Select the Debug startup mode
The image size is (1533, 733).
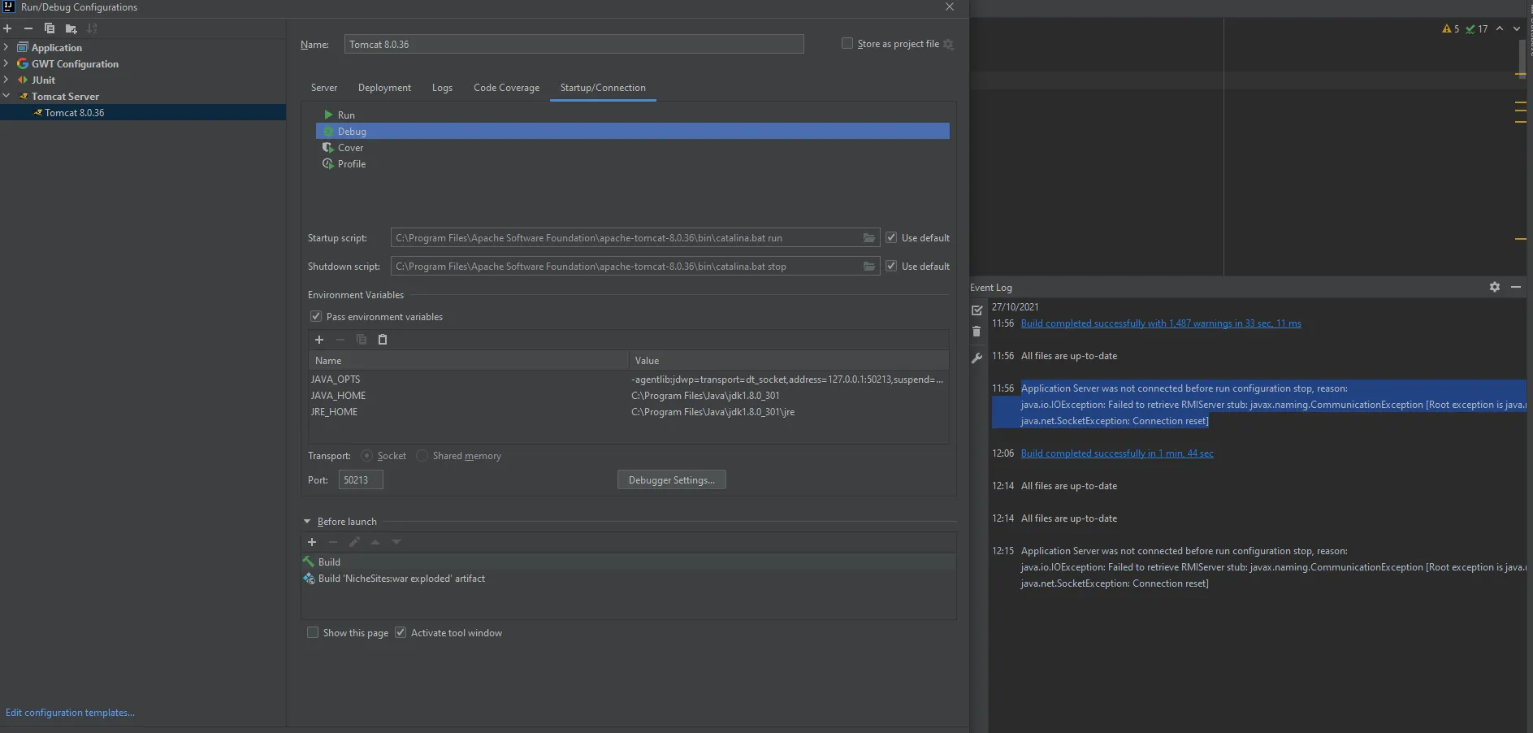click(632, 131)
